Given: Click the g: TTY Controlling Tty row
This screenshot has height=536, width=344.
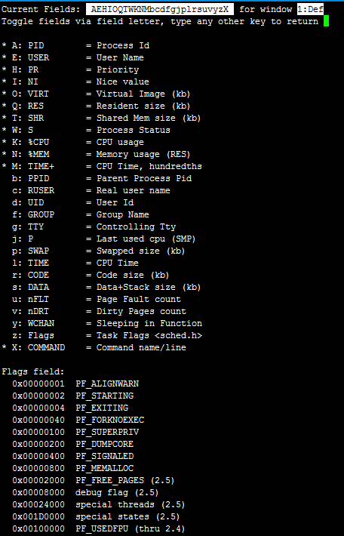Looking at the screenshot, I should click(x=94, y=227).
